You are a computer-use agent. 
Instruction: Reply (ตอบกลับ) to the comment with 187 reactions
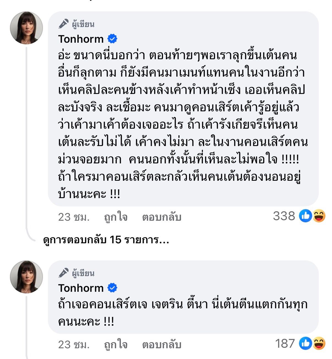(162, 345)
